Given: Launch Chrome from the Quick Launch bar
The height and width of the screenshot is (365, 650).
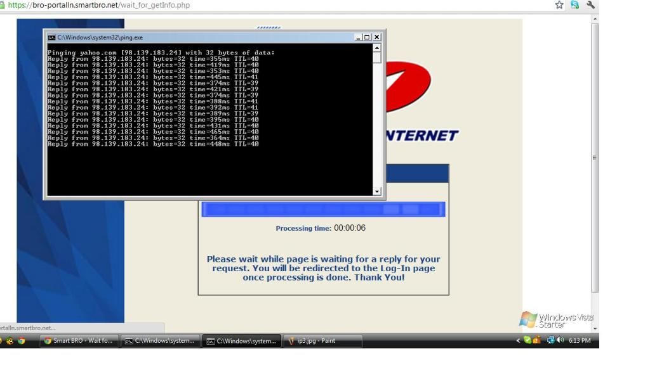Looking at the screenshot, I should 21,341.
